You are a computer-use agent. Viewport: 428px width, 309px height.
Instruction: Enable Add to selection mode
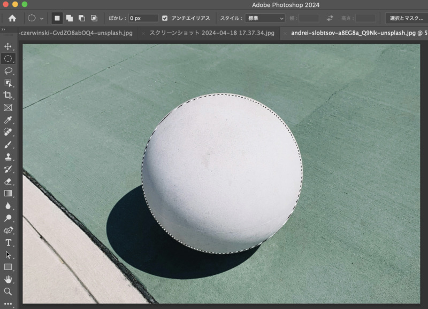(x=70, y=18)
